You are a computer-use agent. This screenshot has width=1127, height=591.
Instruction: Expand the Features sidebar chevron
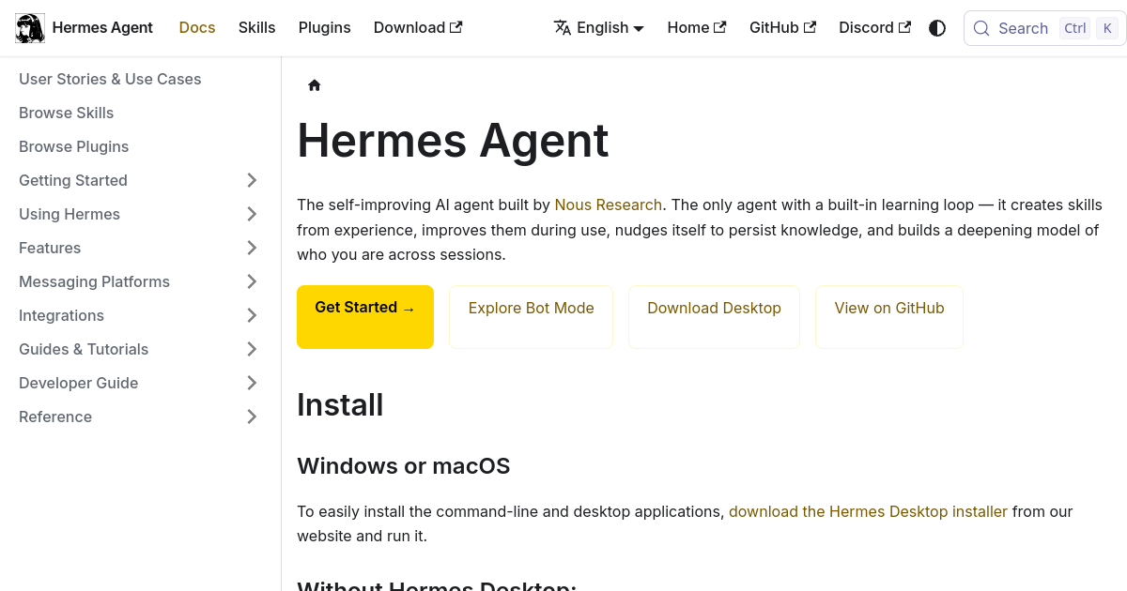coord(252,248)
